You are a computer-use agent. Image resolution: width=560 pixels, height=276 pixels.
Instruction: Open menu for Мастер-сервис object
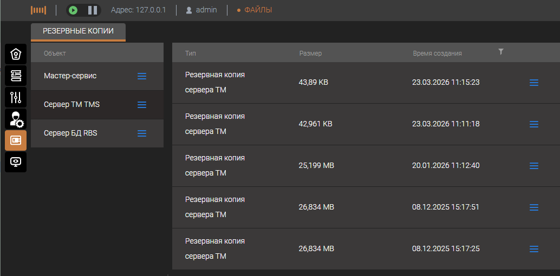click(x=142, y=76)
